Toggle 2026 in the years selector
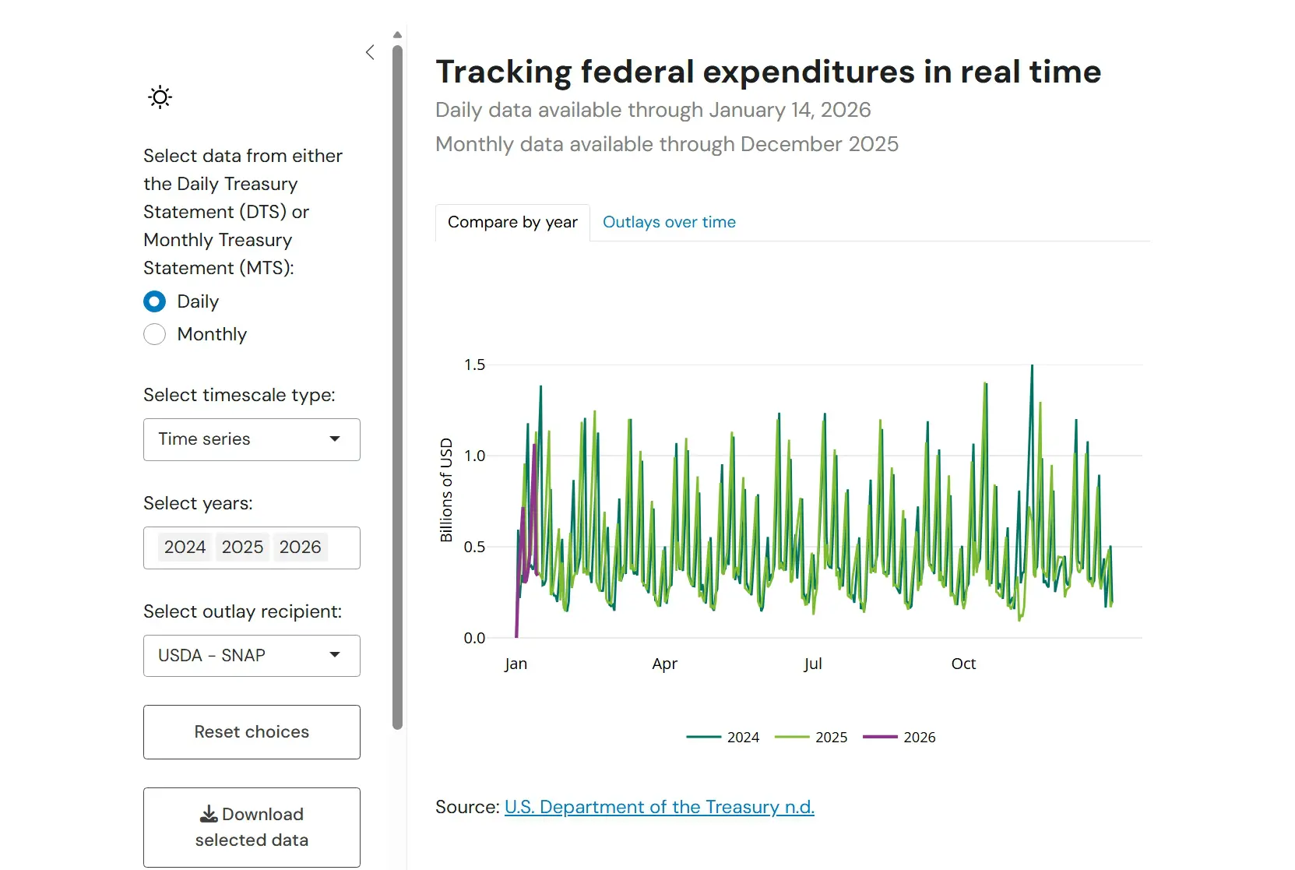The image size is (1295, 870). pyautogui.click(x=299, y=548)
